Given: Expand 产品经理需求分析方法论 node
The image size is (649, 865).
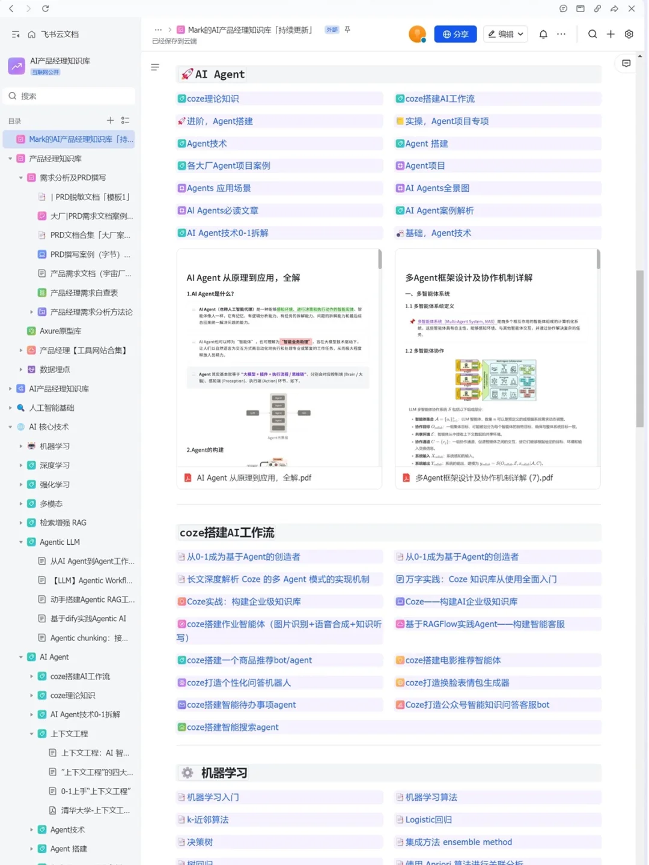Looking at the screenshot, I should point(32,312).
